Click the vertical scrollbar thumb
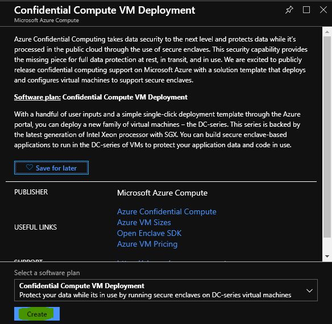This screenshot has width=332, height=324. point(327,137)
